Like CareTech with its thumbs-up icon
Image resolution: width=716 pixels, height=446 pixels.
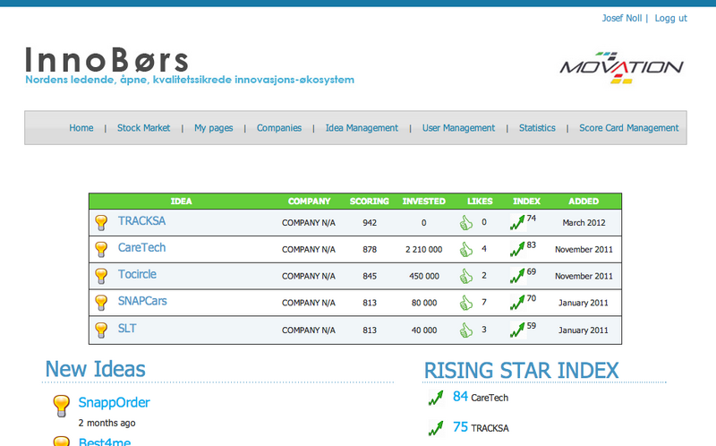(465, 250)
